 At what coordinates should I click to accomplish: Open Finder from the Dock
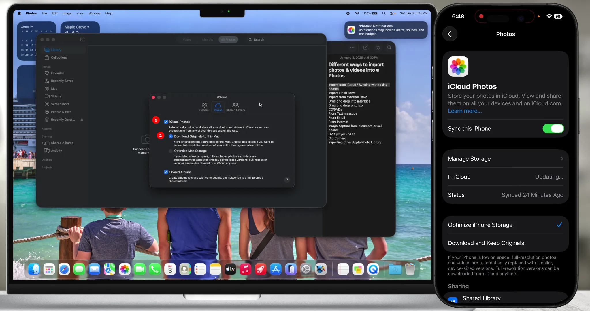[x=34, y=270]
